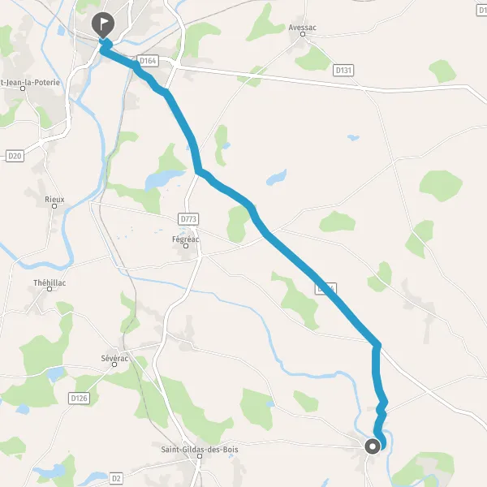Click the circular route start marker
Viewport: 487px width, 487px height.
pyautogui.click(x=373, y=446)
